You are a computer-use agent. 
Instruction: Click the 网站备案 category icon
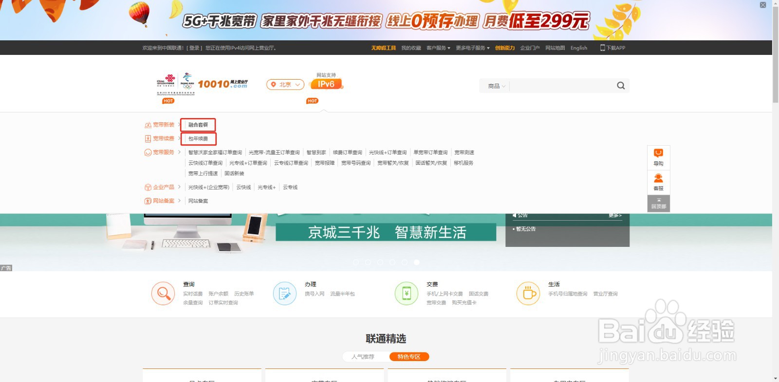[x=148, y=201]
